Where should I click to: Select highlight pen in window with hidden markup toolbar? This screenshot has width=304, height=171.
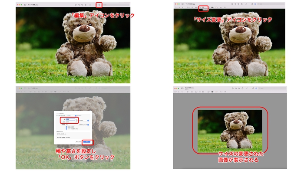pos(90,5)
